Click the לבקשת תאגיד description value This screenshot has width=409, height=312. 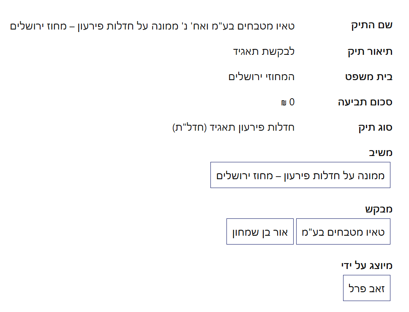click(x=264, y=51)
